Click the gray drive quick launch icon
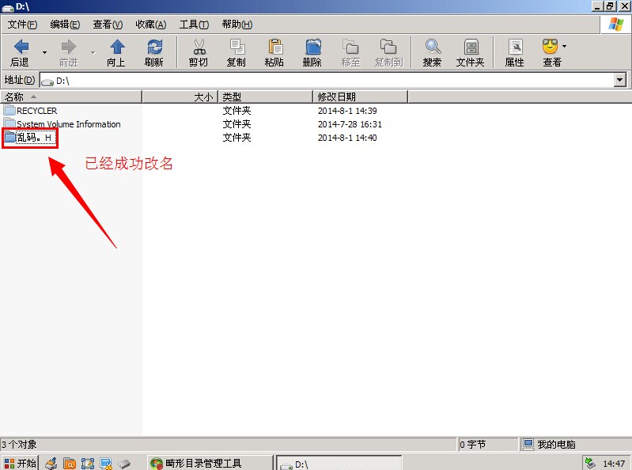The height and width of the screenshot is (470, 632). (x=124, y=464)
